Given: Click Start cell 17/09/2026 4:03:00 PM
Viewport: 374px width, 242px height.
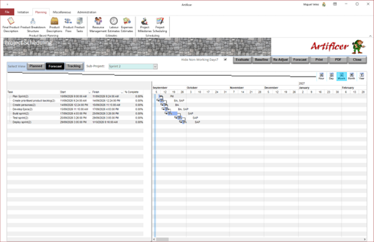Looking at the screenshot, I should pyautogui.click(x=74, y=114).
